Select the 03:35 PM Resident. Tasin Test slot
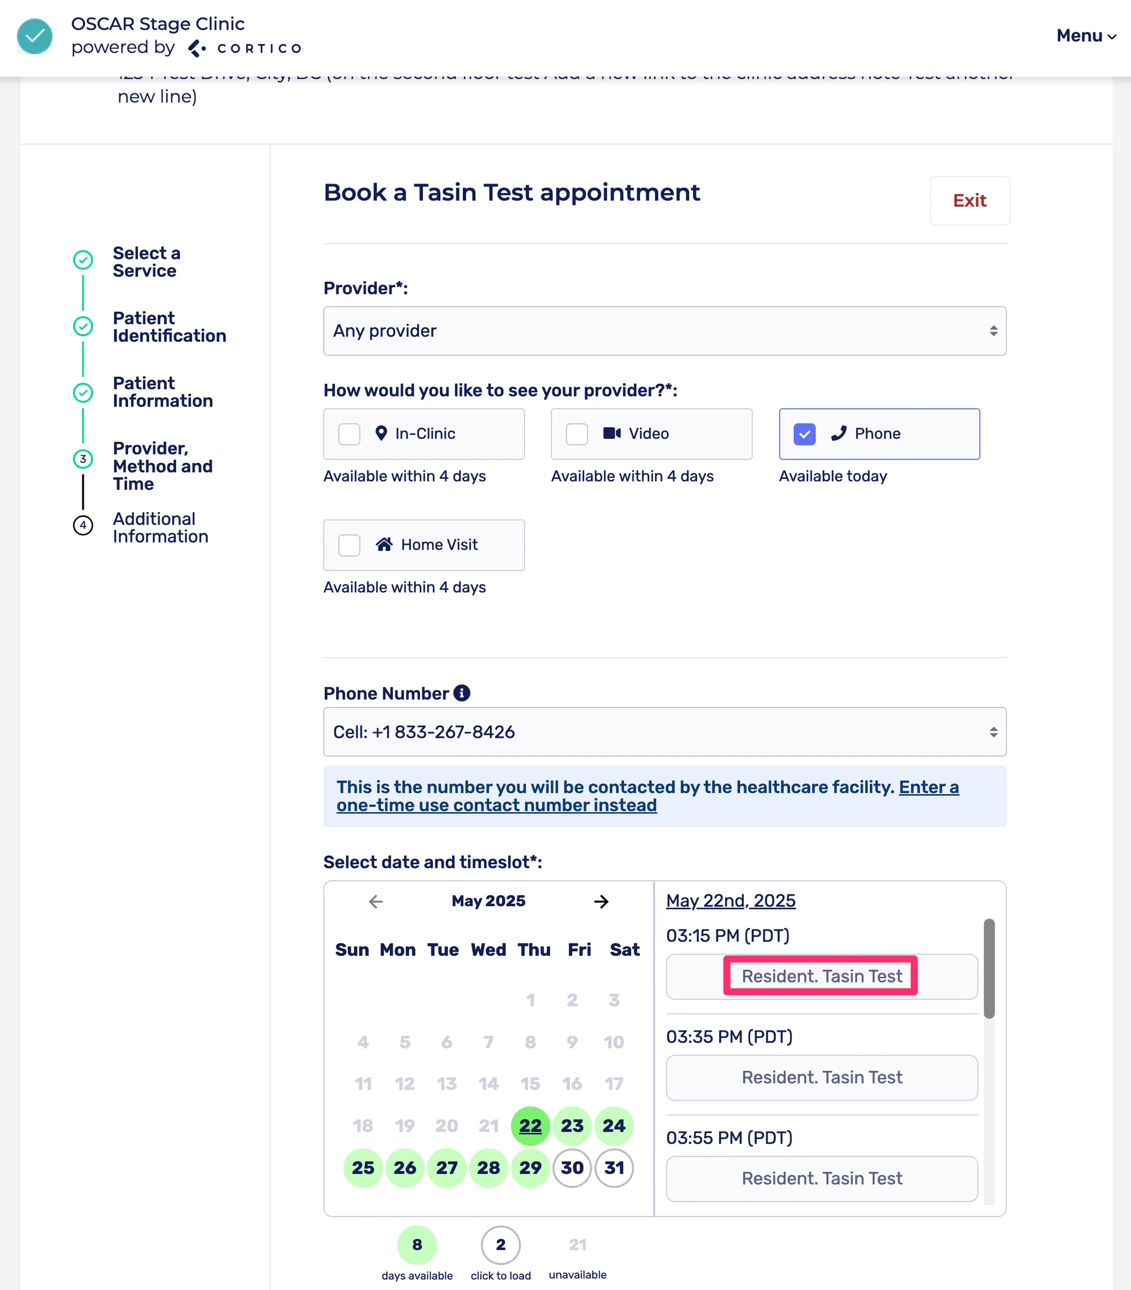This screenshot has height=1290, width=1131. (x=821, y=1077)
